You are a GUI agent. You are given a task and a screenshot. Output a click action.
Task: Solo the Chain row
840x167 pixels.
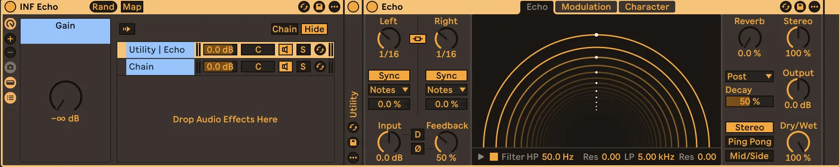(303, 67)
